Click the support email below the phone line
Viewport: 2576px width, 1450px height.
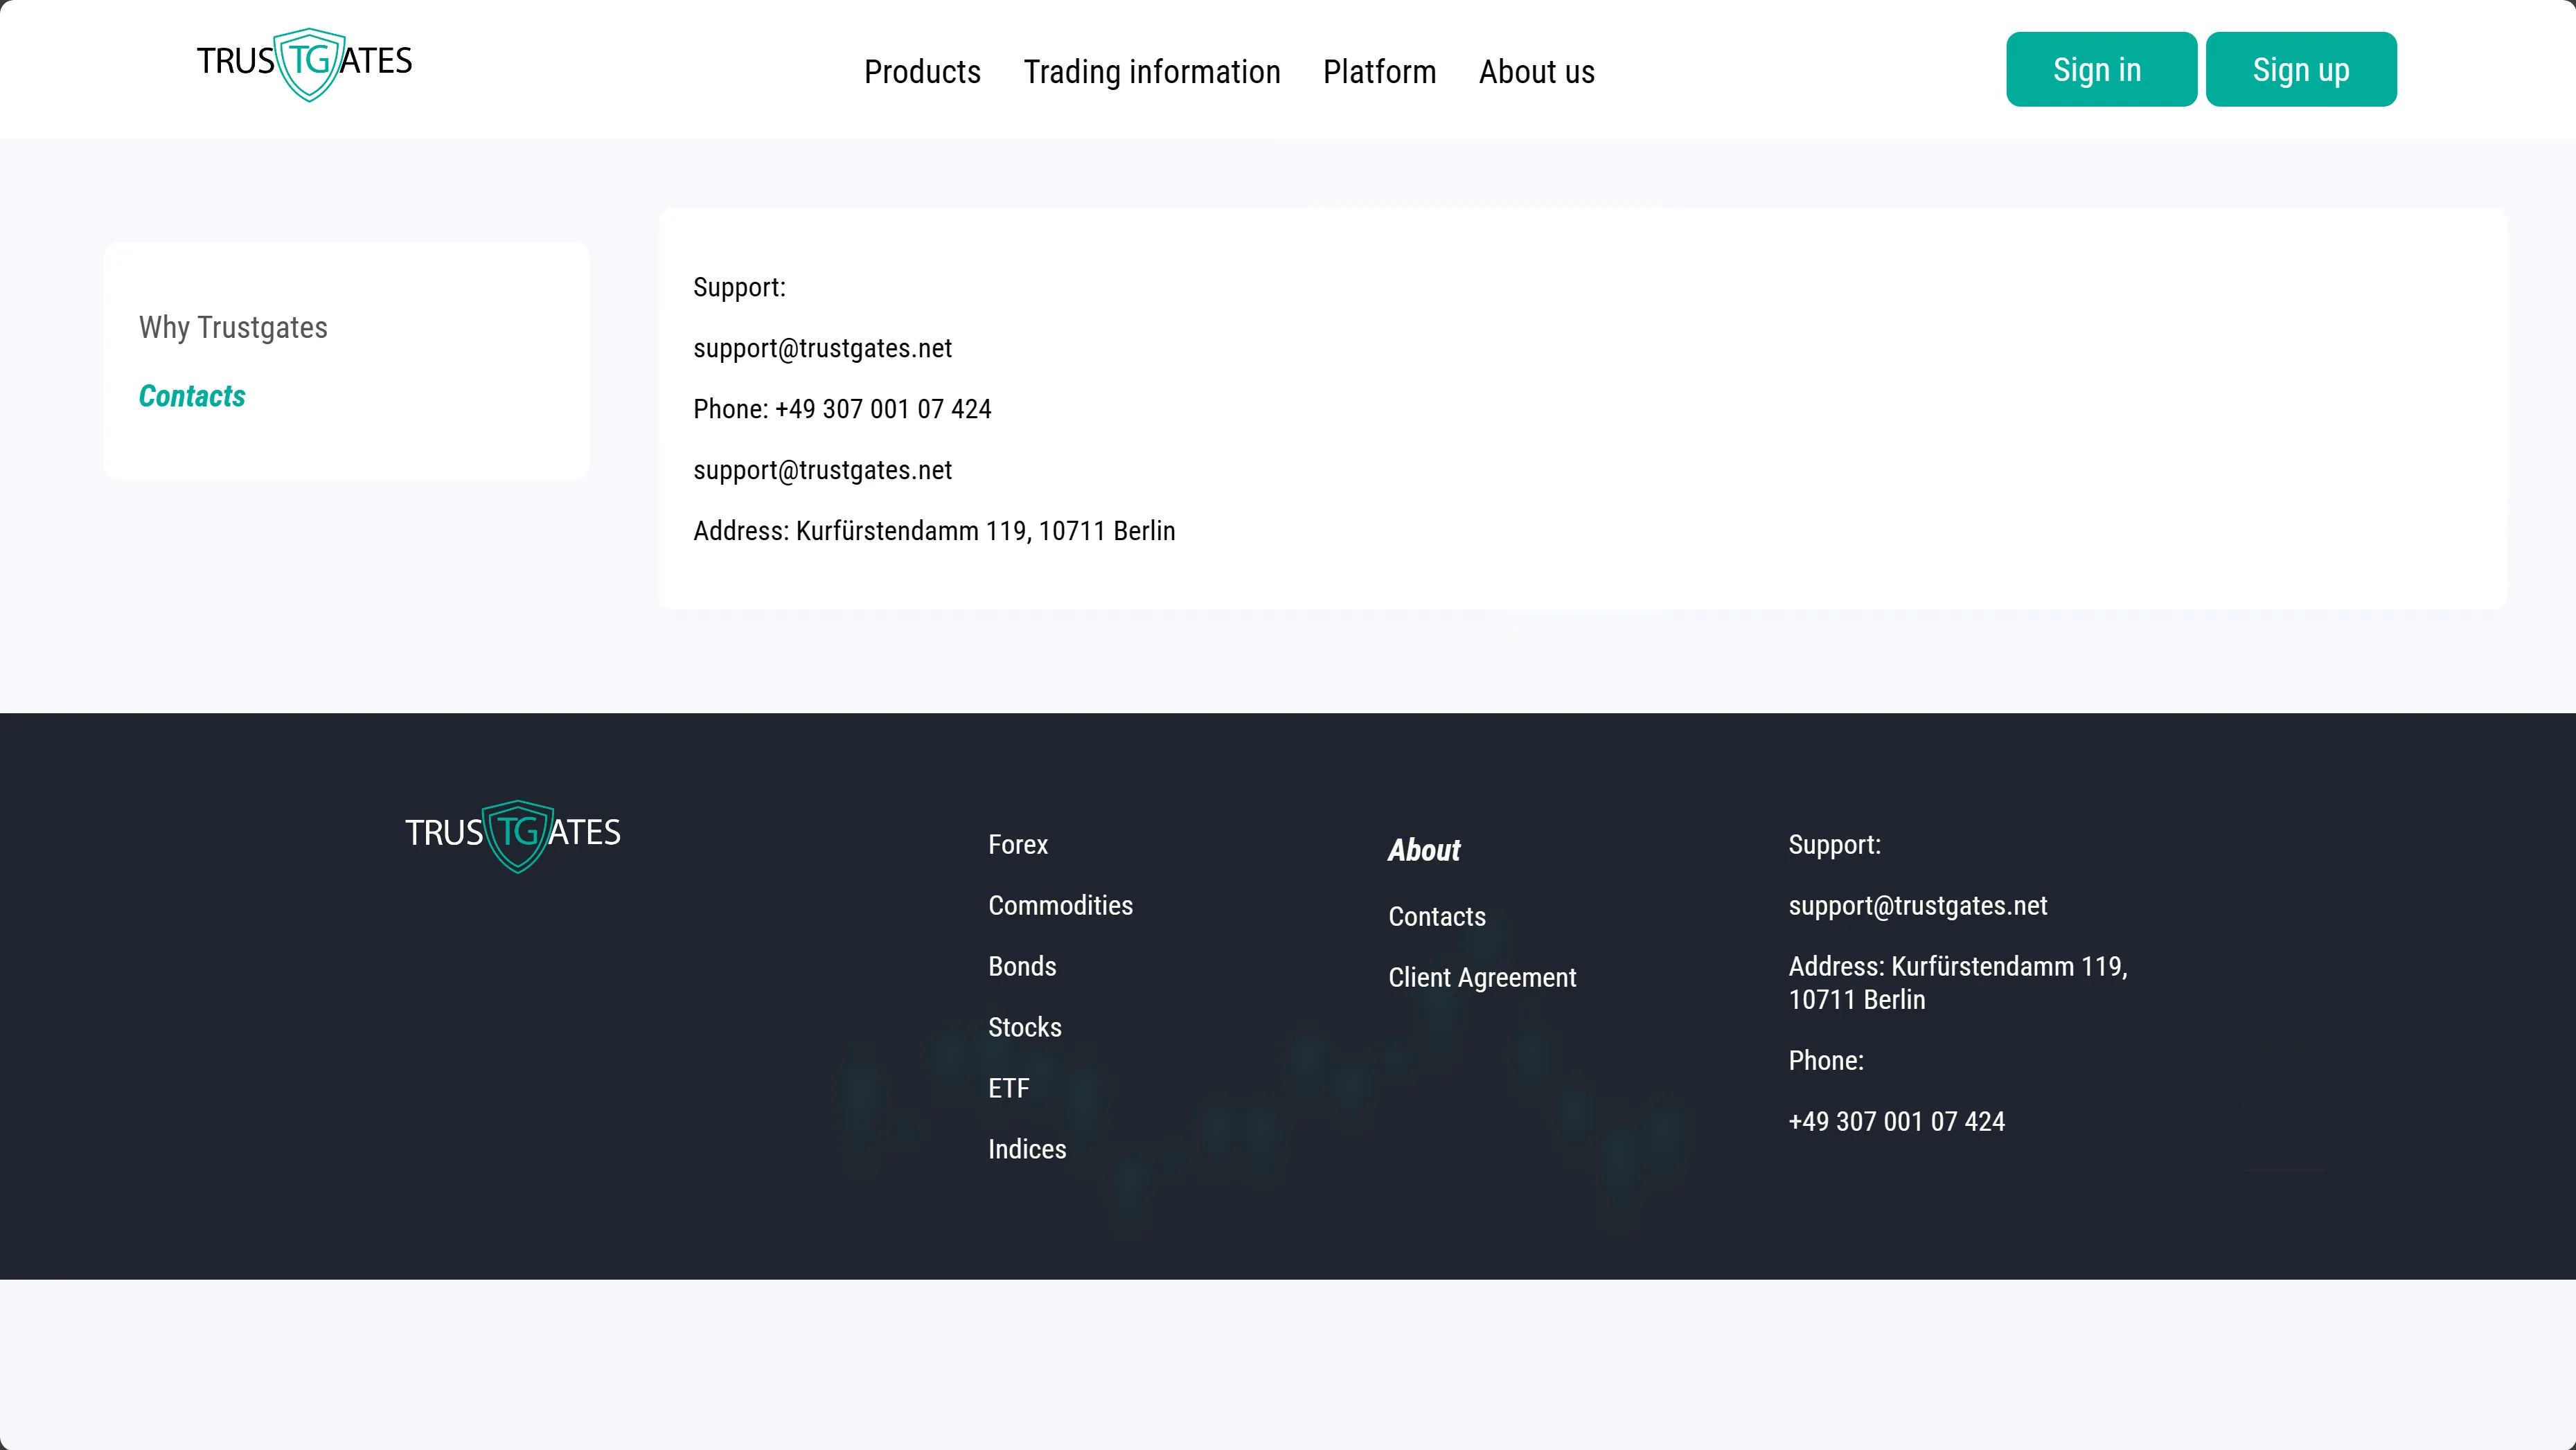[822, 471]
